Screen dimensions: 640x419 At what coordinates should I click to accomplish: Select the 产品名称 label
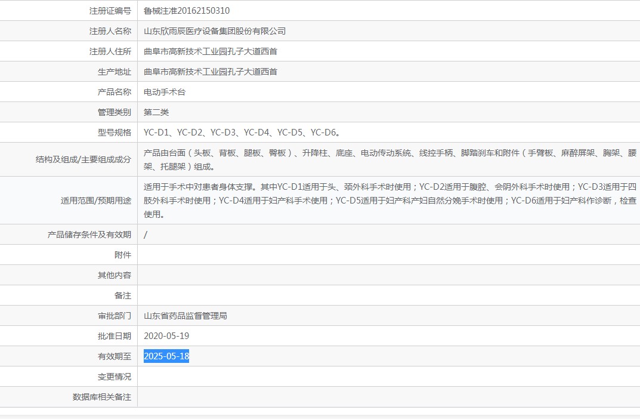[115, 92]
